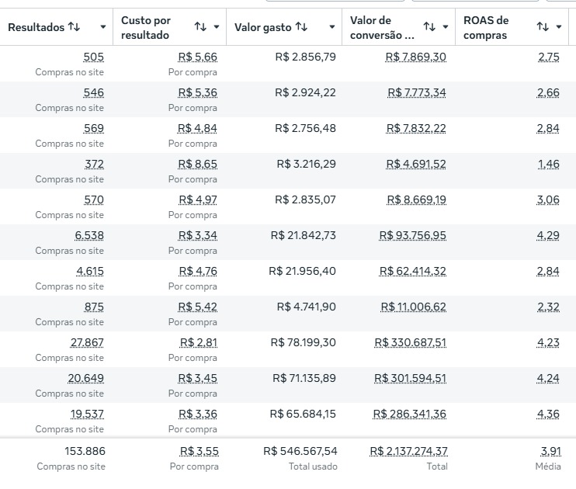
Task: Click results value 20.649
Action: click(x=86, y=378)
